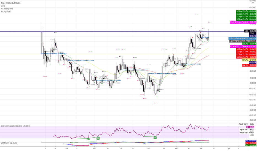Click the green EMAs:Plot 0.004544 label
The width and height of the screenshot is (257, 151).
tap(249, 44)
